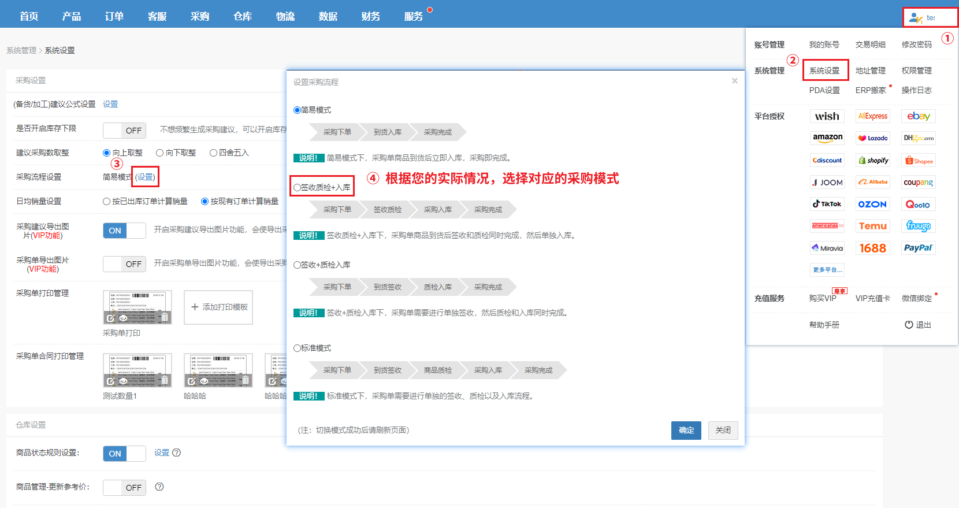Open 订单 menu in the top navigation
959x508 pixels.
114,16
